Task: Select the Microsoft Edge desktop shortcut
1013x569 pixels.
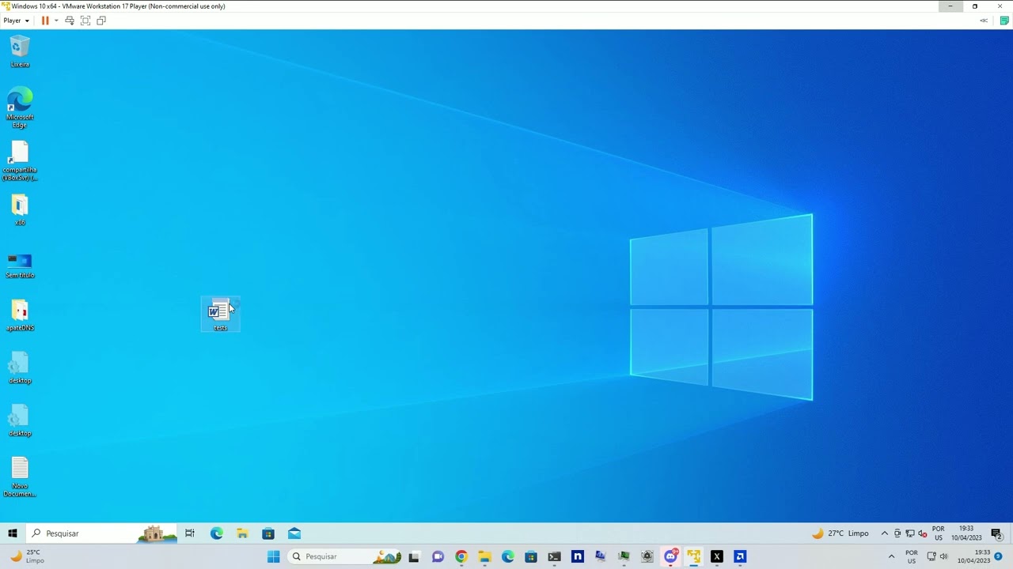Action: pos(20,108)
